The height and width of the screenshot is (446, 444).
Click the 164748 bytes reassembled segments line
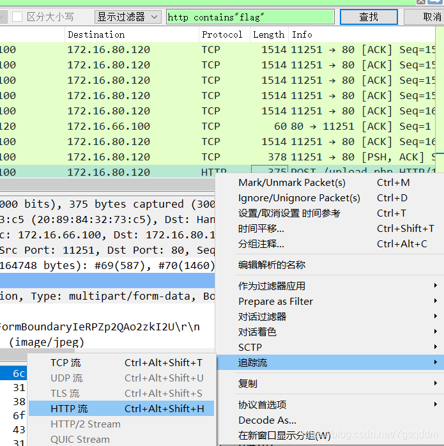[107, 266]
